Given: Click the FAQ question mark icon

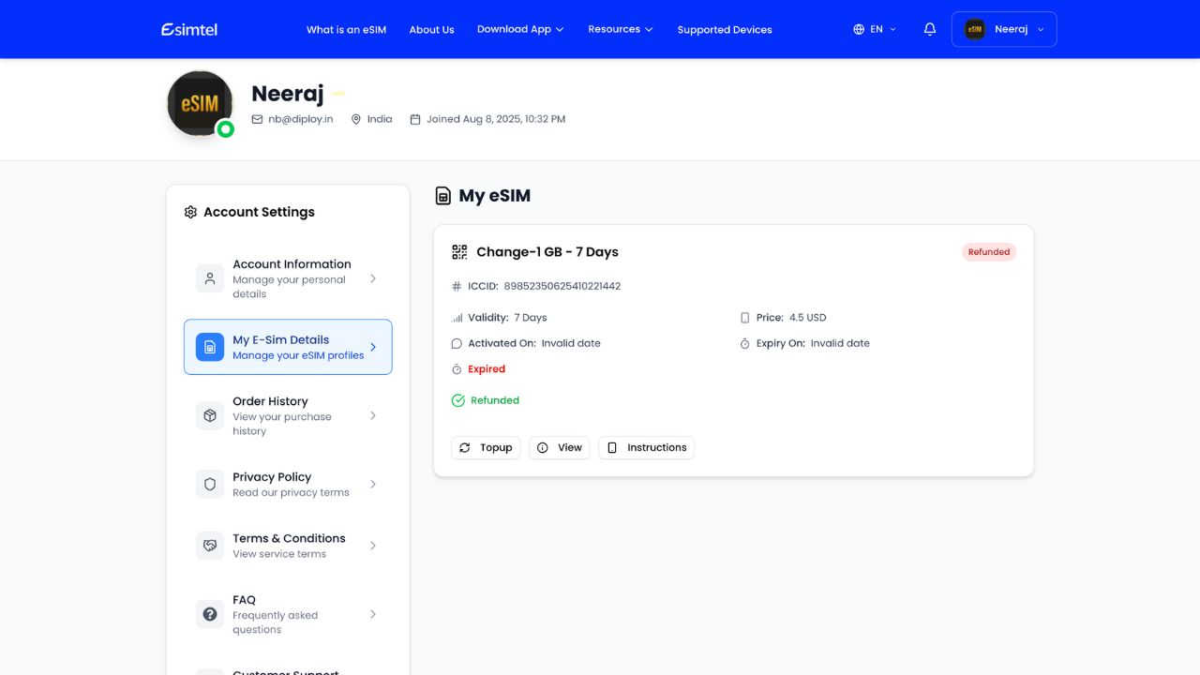Looking at the screenshot, I should (210, 614).
